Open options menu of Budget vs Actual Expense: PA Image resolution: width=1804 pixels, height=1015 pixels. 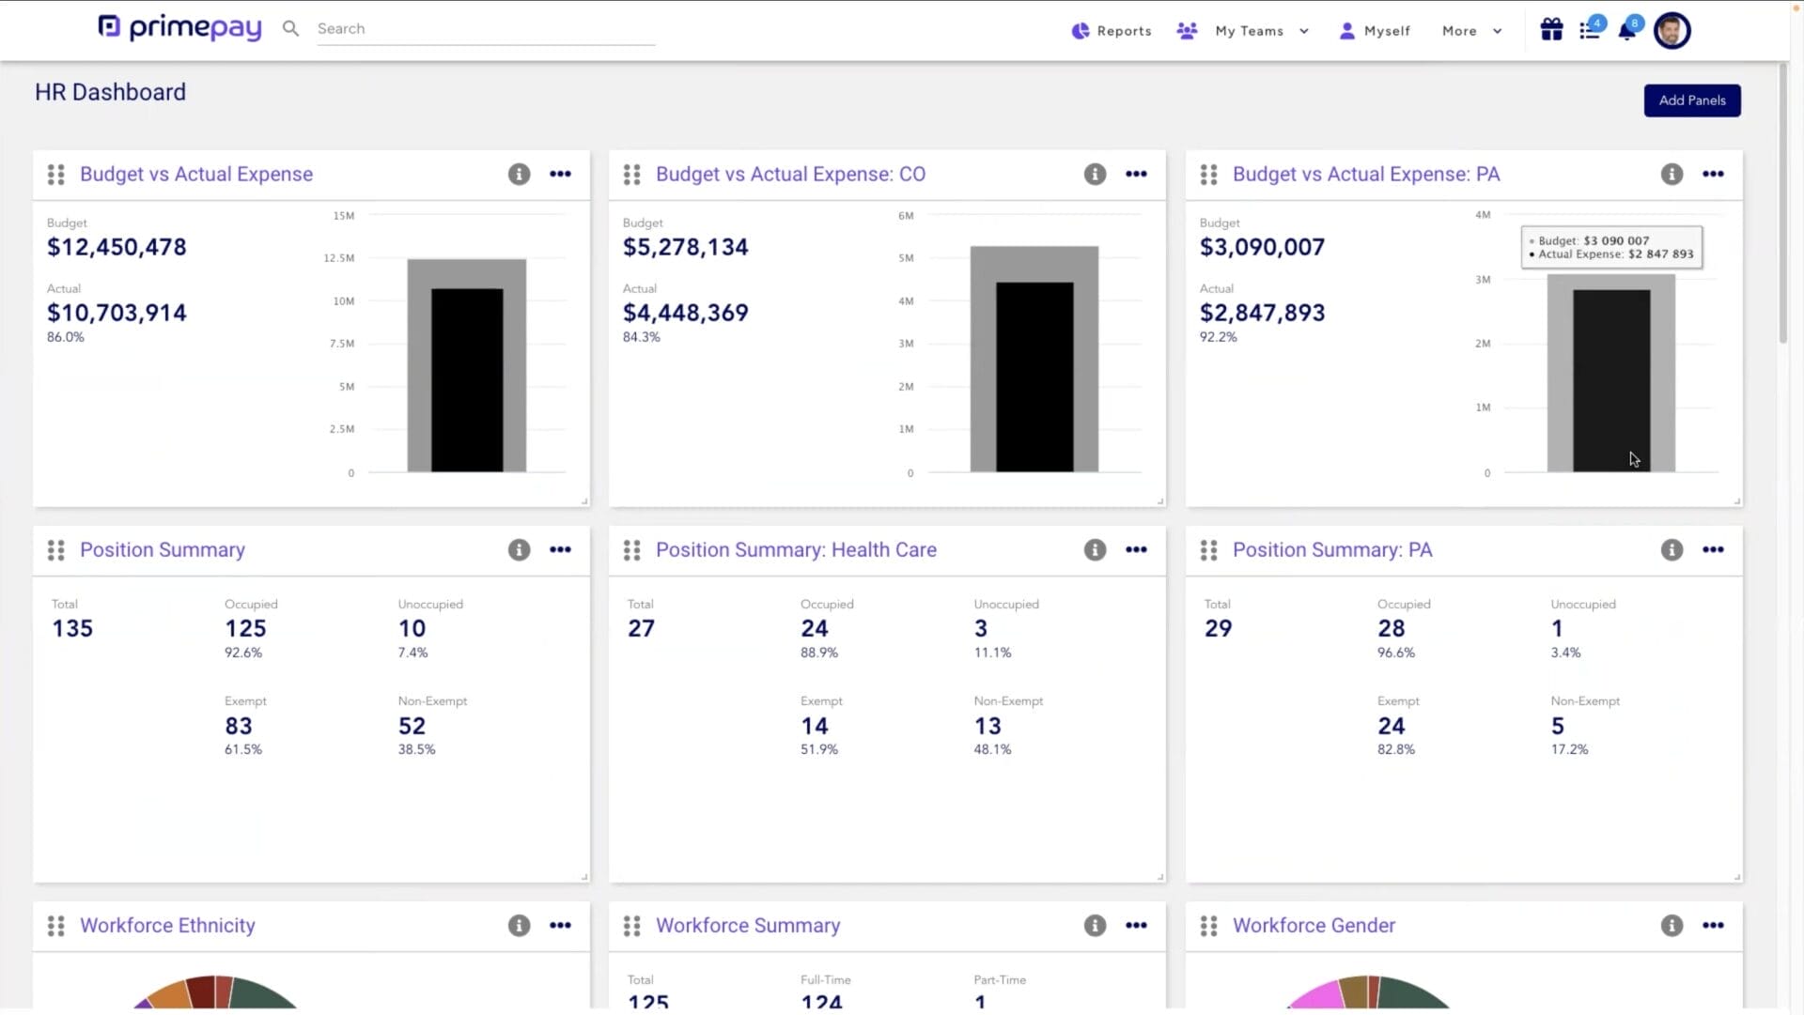tap(1713, 174)
